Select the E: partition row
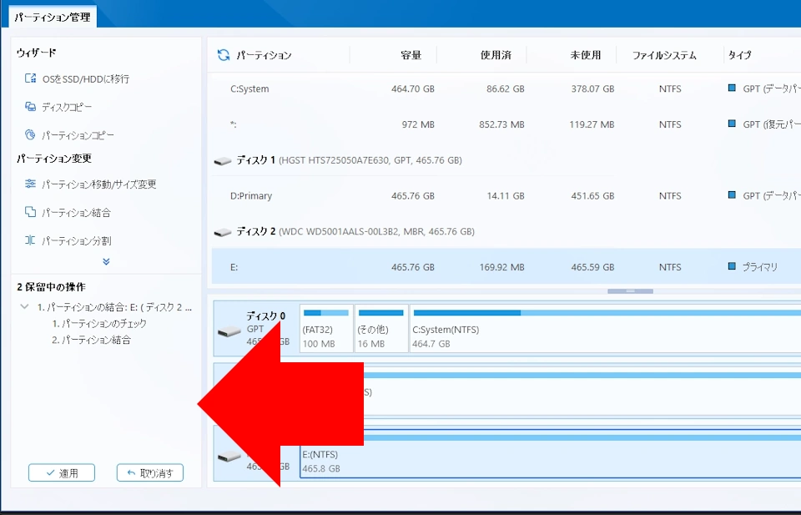801x515 pixels. 506,267
